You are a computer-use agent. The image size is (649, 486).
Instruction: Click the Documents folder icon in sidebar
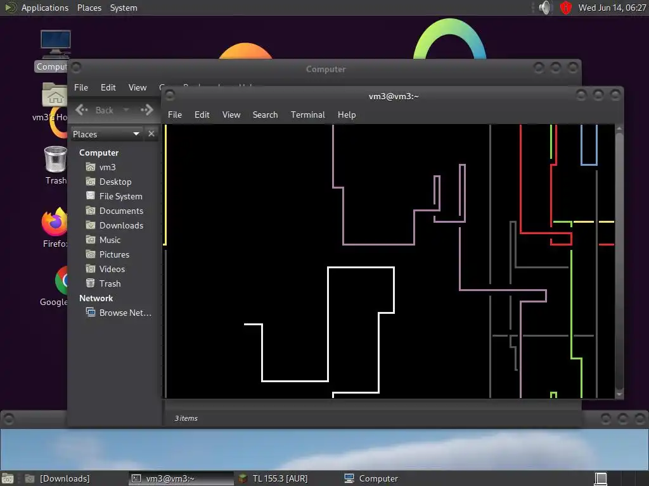(x=90, y=210)
